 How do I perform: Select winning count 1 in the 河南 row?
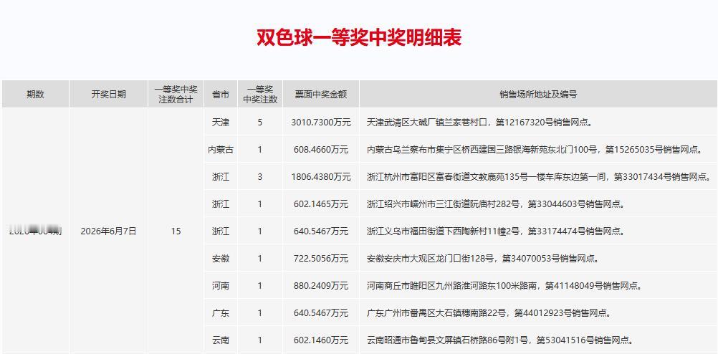tap(260, 286)
